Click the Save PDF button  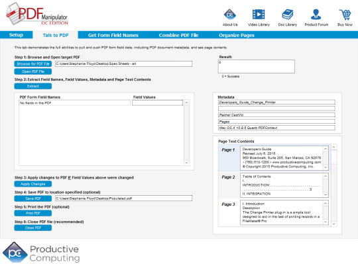pos(33,198)
